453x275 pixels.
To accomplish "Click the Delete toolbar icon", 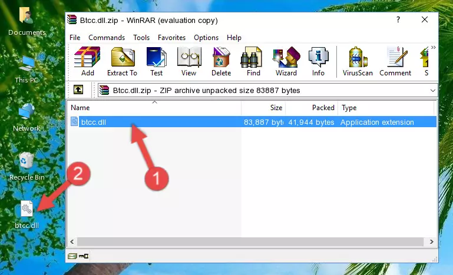I will click(x=221, y=61).
